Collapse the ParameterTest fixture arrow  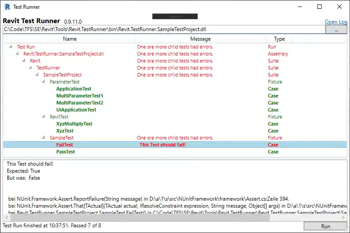[44, 82]
